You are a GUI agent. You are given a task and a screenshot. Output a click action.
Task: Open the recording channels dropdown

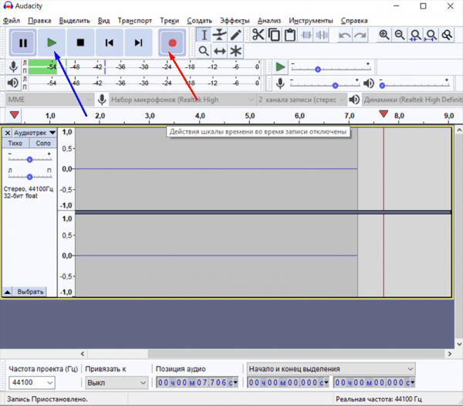point(302,100)
